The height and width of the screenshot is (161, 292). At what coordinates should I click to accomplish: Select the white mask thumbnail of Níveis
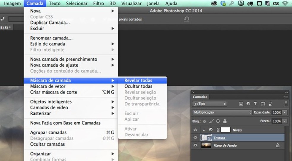click(225, 130)
